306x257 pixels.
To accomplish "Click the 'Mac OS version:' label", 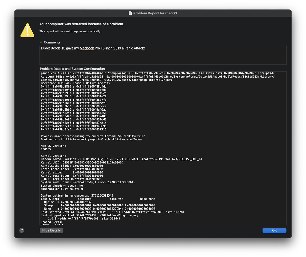I will 53,146.
